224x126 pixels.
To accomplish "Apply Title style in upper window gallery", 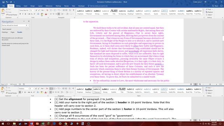I will [114, 12].
